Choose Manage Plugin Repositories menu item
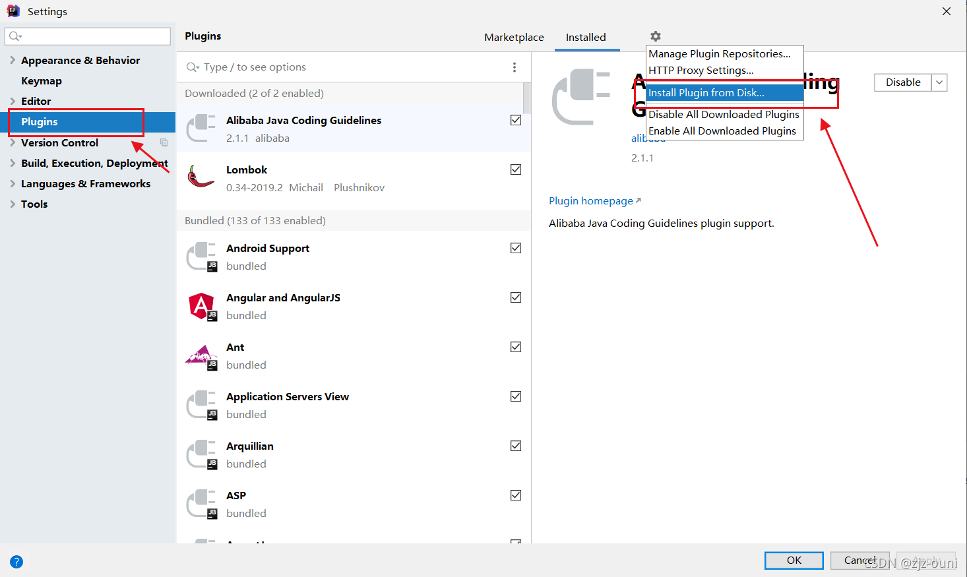Viewport: 967px width, 577px height. (x=724, y=54)
